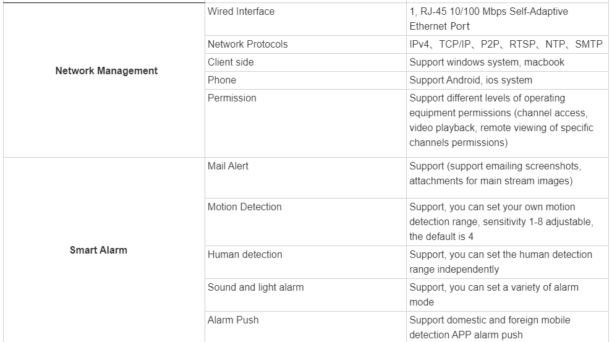Screen dimensions: 612x342
Task: Select the Motion Detection label cell
Action: pyautogui.click(x=244, y=207)
